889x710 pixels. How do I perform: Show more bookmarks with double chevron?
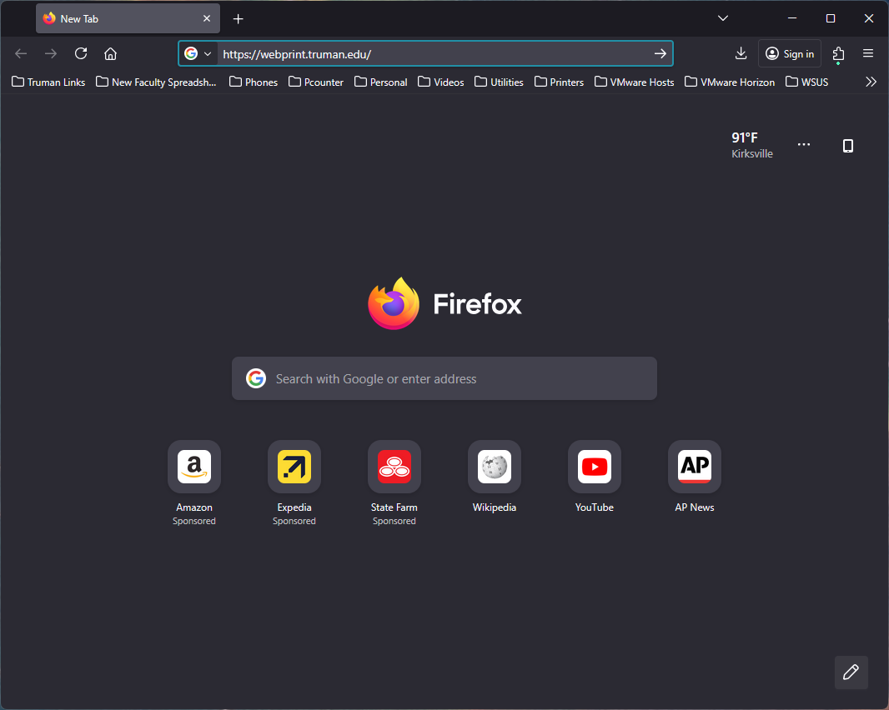coord(871,82)
